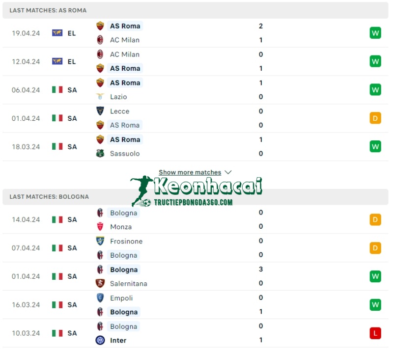The image size is (393, 350).
Task: Toggle the W result badge for Roma vs Milan
Action: [x=375, y=33]
